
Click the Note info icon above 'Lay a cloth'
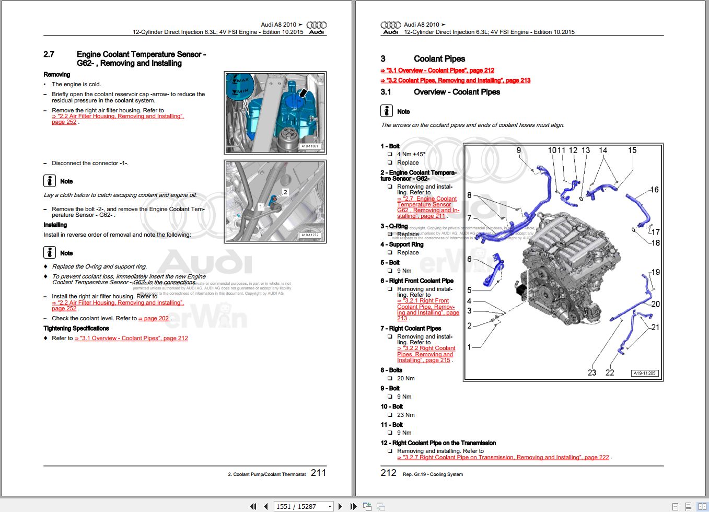tap(49, 181)
